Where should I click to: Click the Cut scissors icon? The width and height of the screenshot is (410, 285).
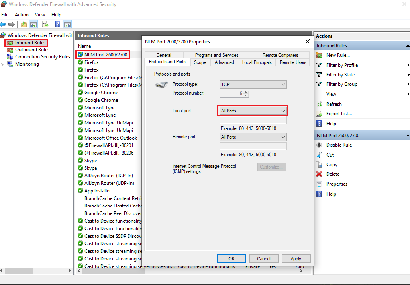(x=319, y=155)
